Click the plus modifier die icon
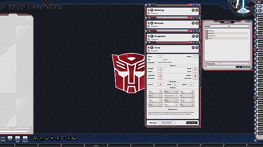 [69, 138]
